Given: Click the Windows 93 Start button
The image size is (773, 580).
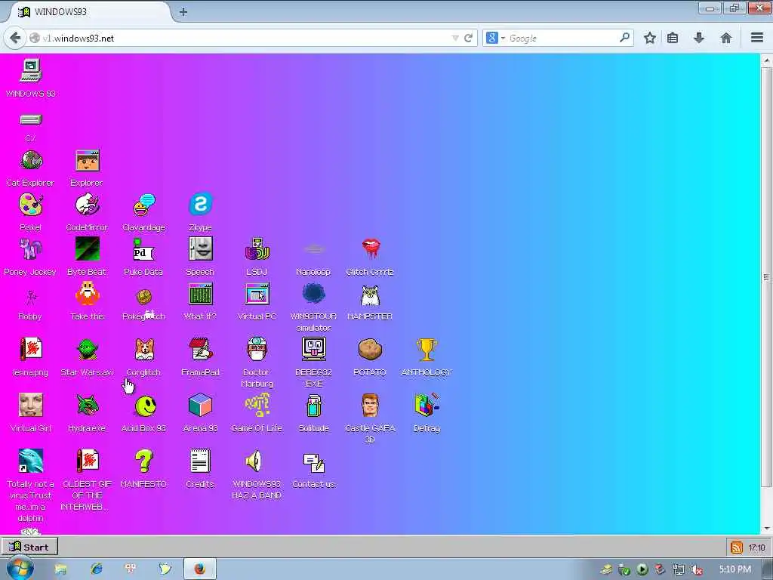Looking at the screenshot, I should tap(29, 547).
